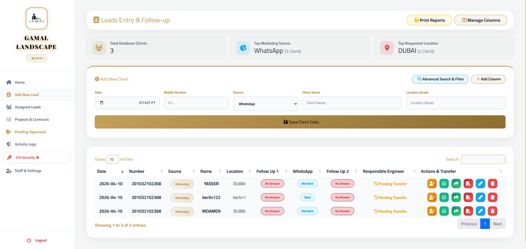Click the user-check icon in YASSER's row

pyautogui.click(x=432, y=184)
